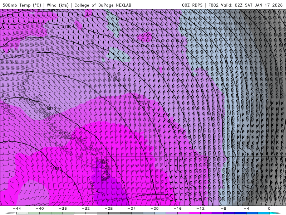Click the 'Wind (kts)' header label
The image size is (286, 215).
[58, 5]
